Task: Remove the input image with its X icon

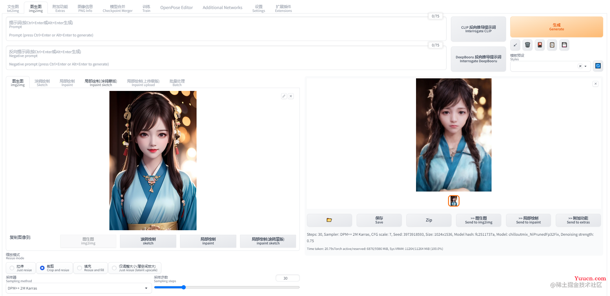Action: pos(291,96)
